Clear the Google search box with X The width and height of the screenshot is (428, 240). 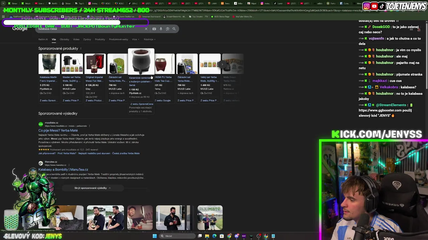click(x=146, y=29)
